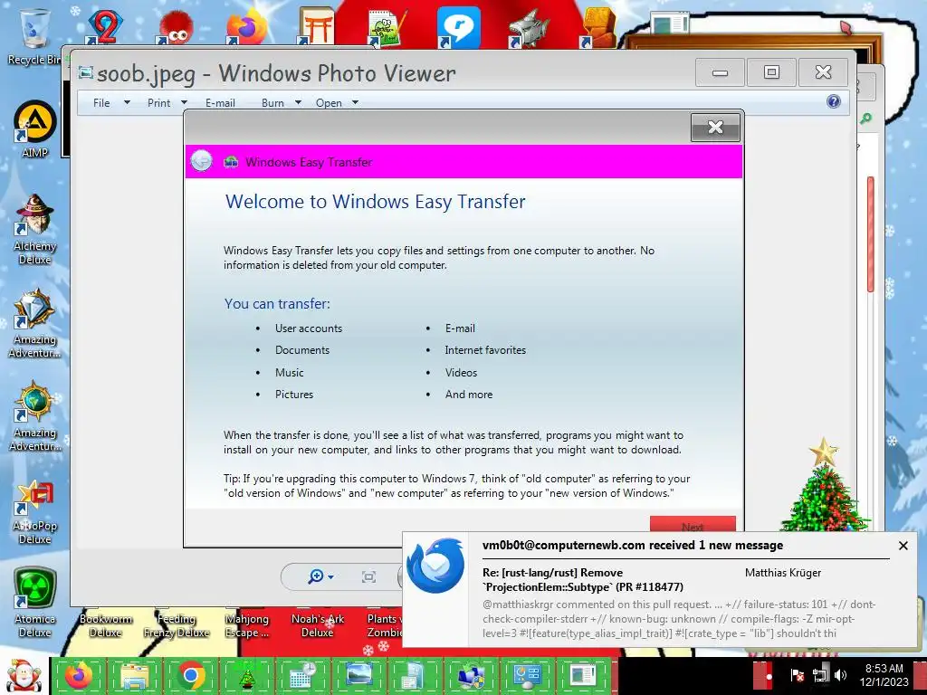Open Alchemy Deluxe desktop shortcut
The width and height of the screenshot is (927, 695).
pos(35,229)
